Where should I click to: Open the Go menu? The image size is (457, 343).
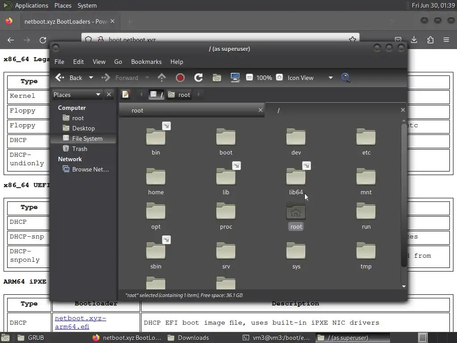pyautogui.click(x=118, y=62)
